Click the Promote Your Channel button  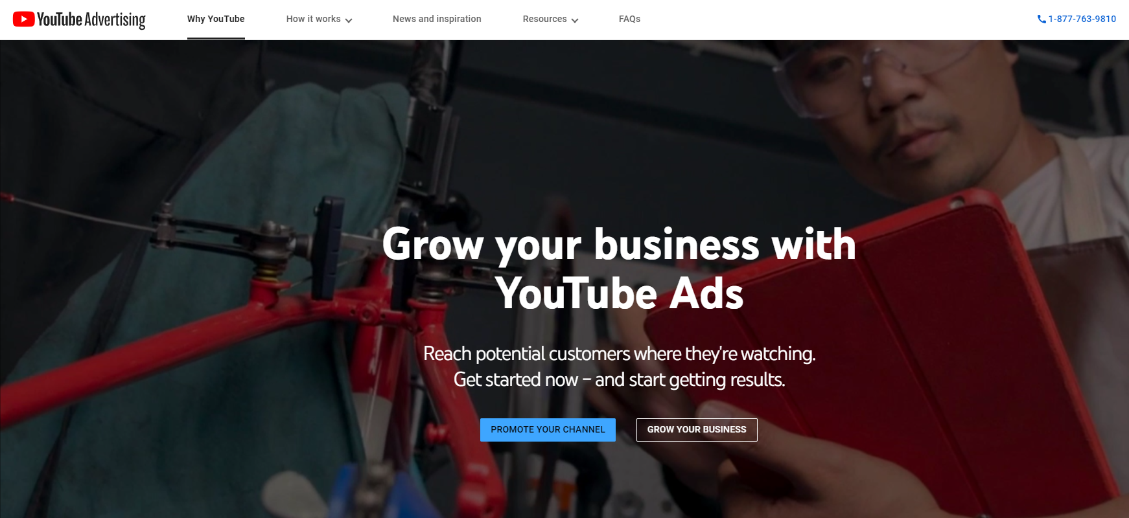click(x=548, y=430)
